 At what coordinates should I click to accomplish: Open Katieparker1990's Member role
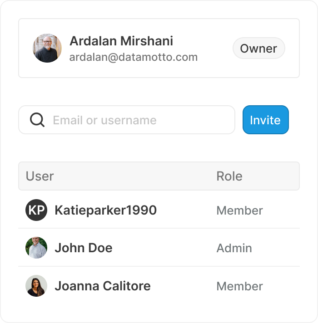[x=239, y=210]
